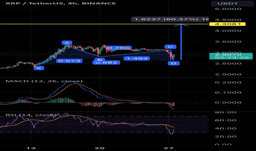Select harmonic pattern point D label
Image resolution: width=256 pixels, height=151 pixels.
click(174, 63)
